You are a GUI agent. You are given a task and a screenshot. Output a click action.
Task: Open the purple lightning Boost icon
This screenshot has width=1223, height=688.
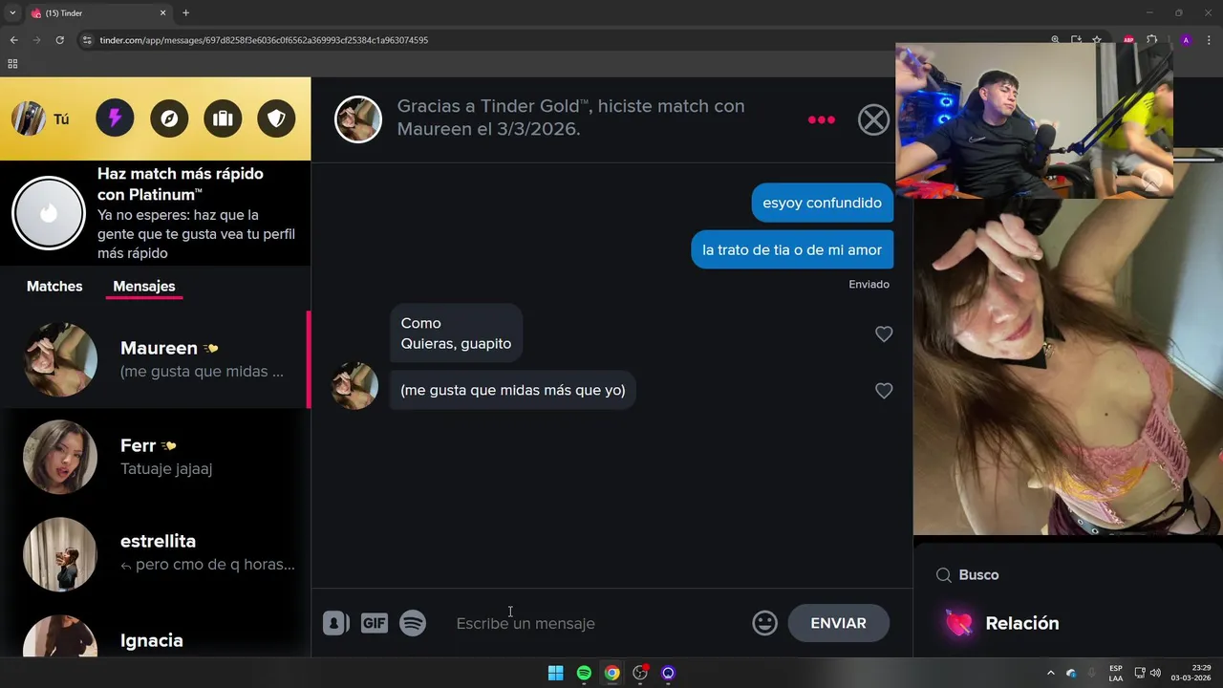[x=115, y=118]
